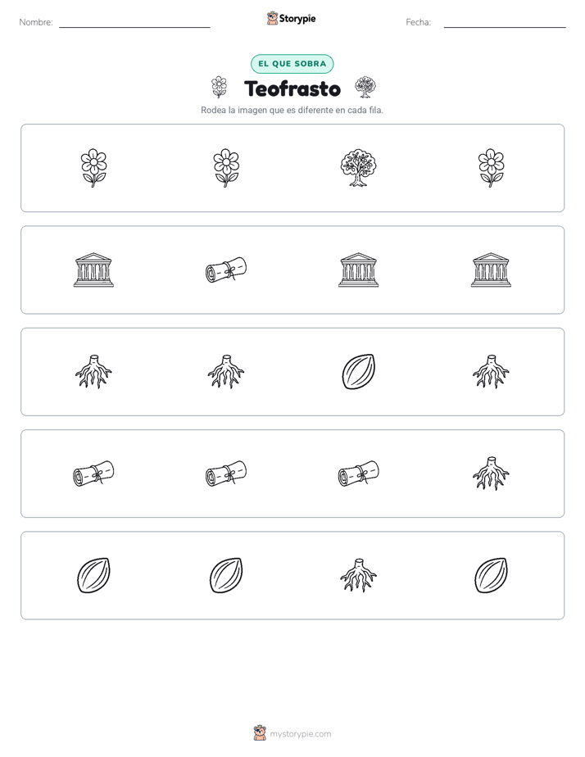The height and width of the screenshot is (757, 585).
Task: Choose the root in the scroll row
Action: pos(491,474)
